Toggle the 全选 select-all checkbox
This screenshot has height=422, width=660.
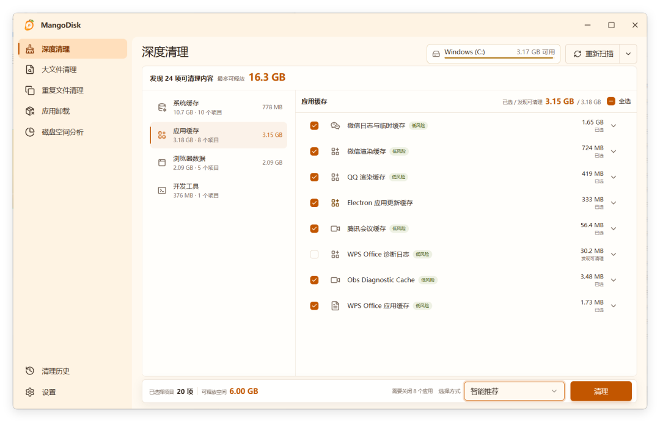point(611,101)
